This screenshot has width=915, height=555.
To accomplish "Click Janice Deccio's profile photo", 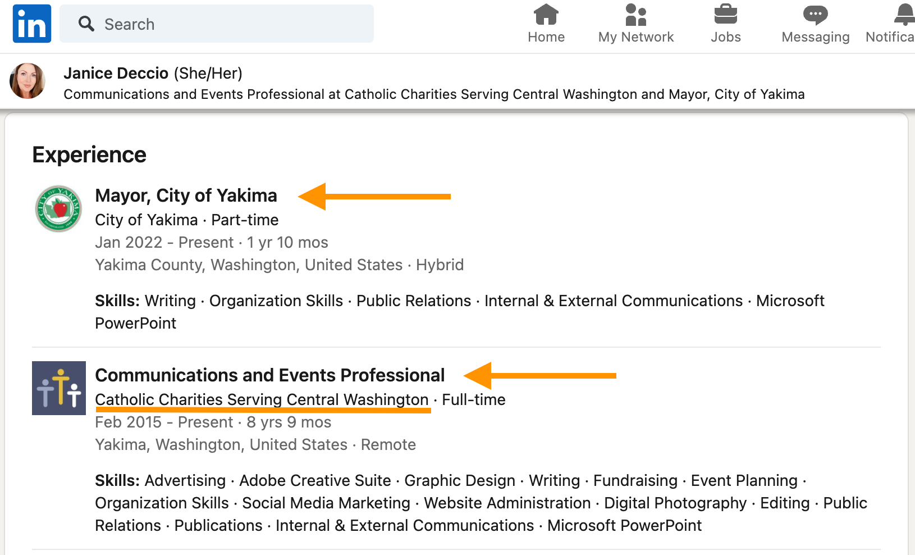I will point(28,81).
